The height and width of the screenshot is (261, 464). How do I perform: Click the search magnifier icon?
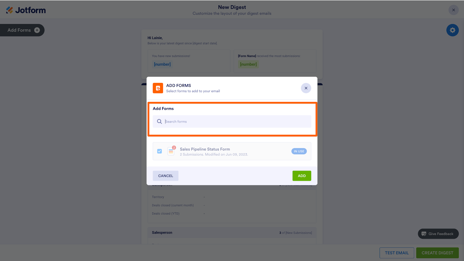159,121
